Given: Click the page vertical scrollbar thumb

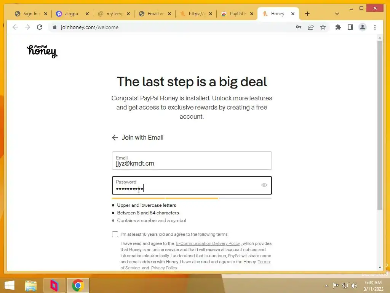Looking at the screenshot, I should click(380, 125).
